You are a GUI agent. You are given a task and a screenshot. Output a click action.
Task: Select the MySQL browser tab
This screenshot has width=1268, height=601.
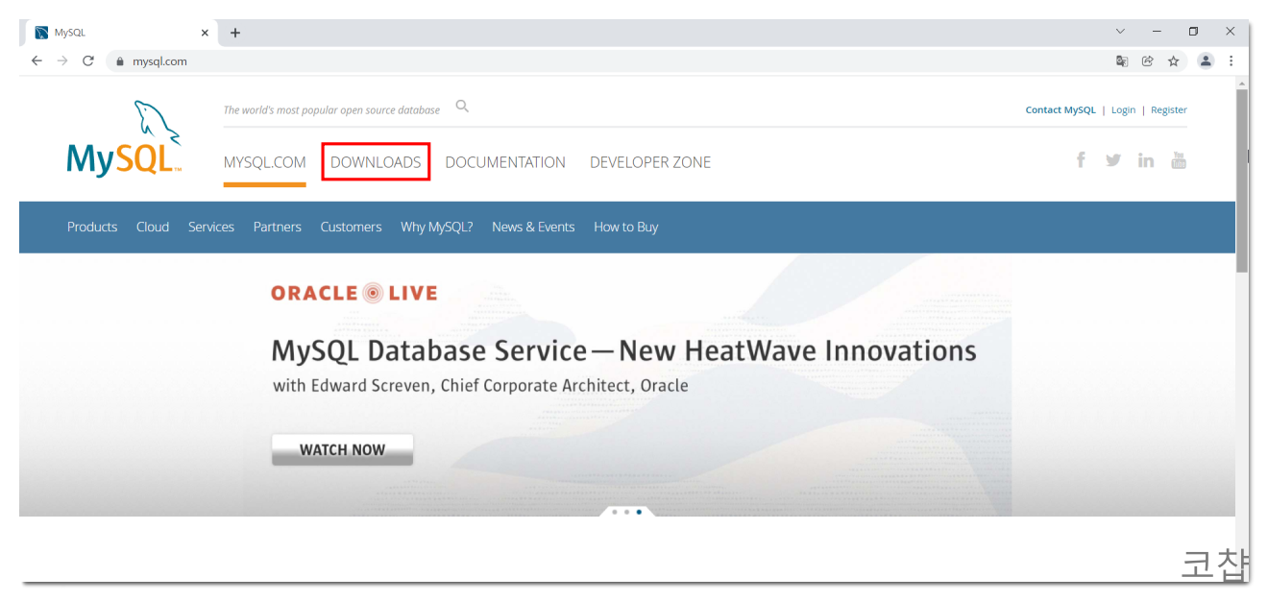[x=121, y=33]
